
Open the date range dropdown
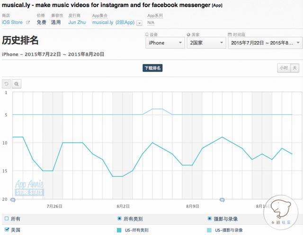(265, 43)
